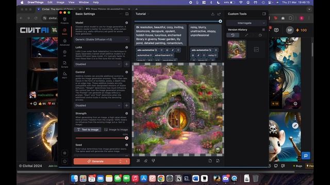Image resolution: width=330 pixels, height=185 pixels.
Task: Click the share icon in the Tutorial header
Action: 219,14
